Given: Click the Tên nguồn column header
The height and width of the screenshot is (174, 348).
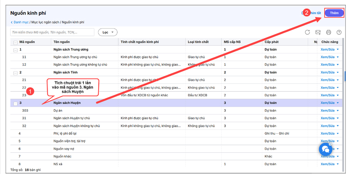Looking at the screenshot, I should 61,42.
